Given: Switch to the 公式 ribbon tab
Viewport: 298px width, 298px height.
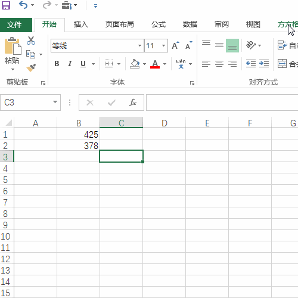Looking at the screenshot, I should (159, 24).
